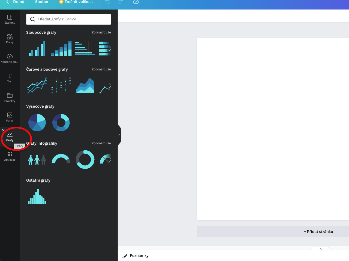This screenshot has width=349, height=261.
Task: Expand the bottom page drawer chevron
Action: pyautogui.click(x=321, y=249)
